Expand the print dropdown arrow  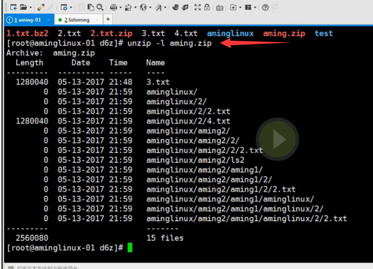(x=120, y=7)
